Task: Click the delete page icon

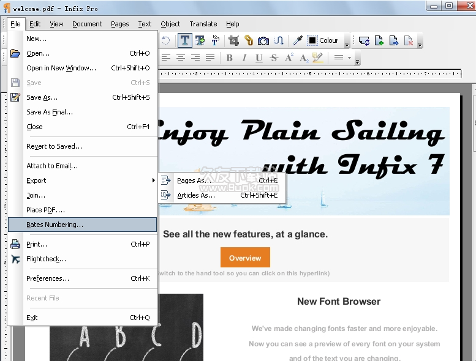Action: pyautogui.click(x=409, y=40)
